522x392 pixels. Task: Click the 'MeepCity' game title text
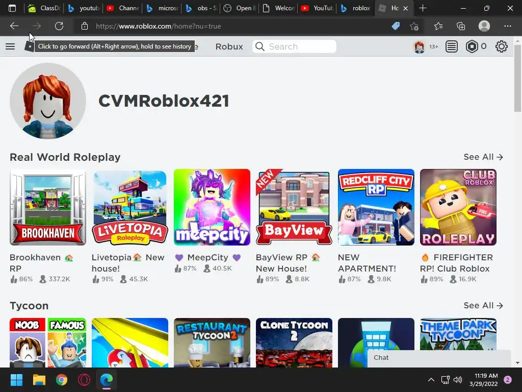tap(208, 257)
